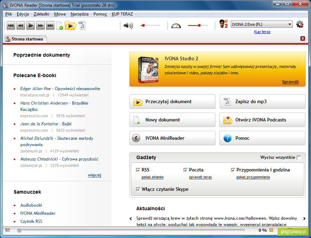This screenshot has width=311, height=238.
Task: Click the '0 %' progress text
Action: [x=263, y=230]
